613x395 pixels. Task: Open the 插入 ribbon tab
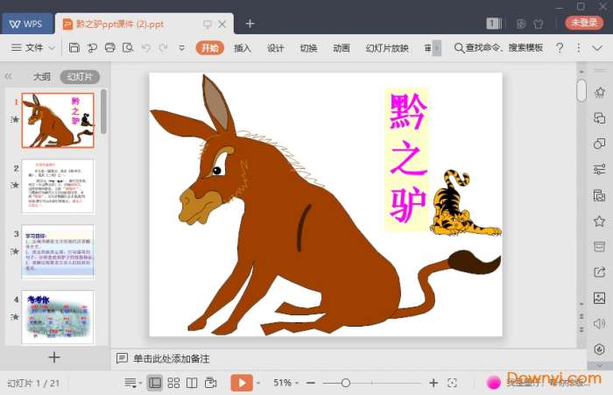(243, 48)
